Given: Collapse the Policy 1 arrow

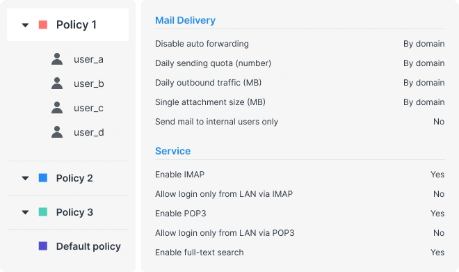Looking at the screenshot, I should click(26, 25).
